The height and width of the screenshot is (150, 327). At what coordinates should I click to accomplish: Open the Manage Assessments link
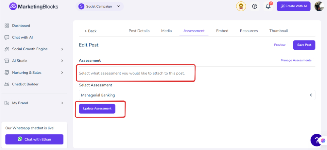click(296, 60)
